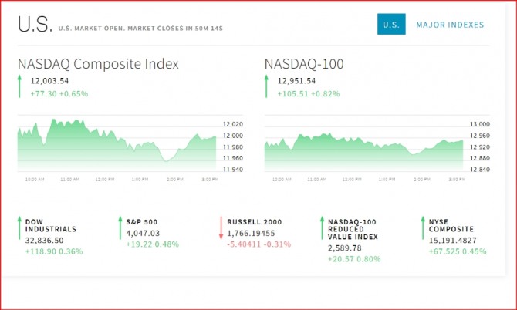The width and height of the screenshot is (517, 310).
Task: Click the U.S. page title
Action: tap(35, 25)
